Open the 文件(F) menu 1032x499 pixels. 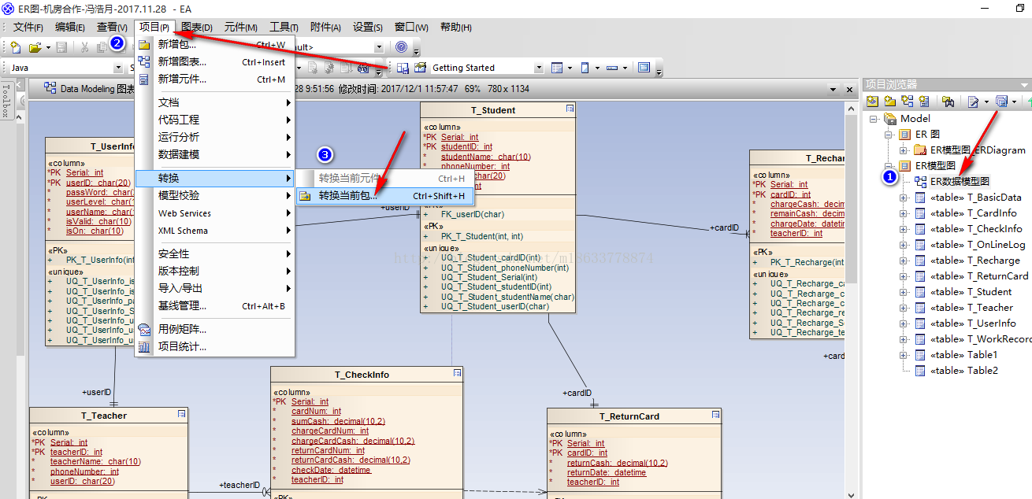pos(28,27)
